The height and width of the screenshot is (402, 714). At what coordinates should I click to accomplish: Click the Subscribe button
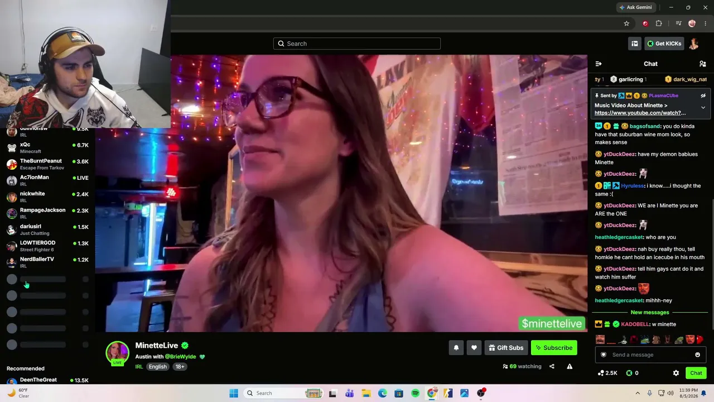tap(554, 348)
